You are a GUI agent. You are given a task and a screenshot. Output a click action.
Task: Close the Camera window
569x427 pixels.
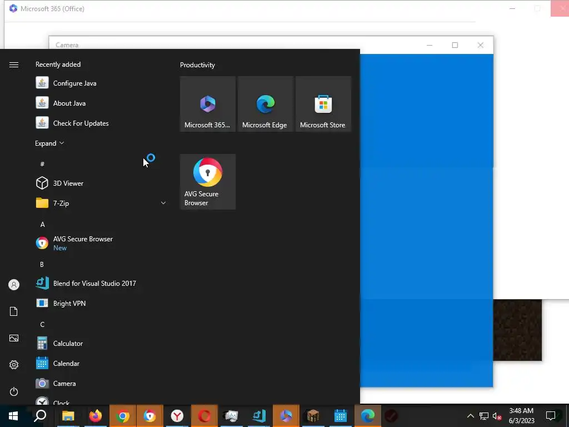(x=481, y=45)
